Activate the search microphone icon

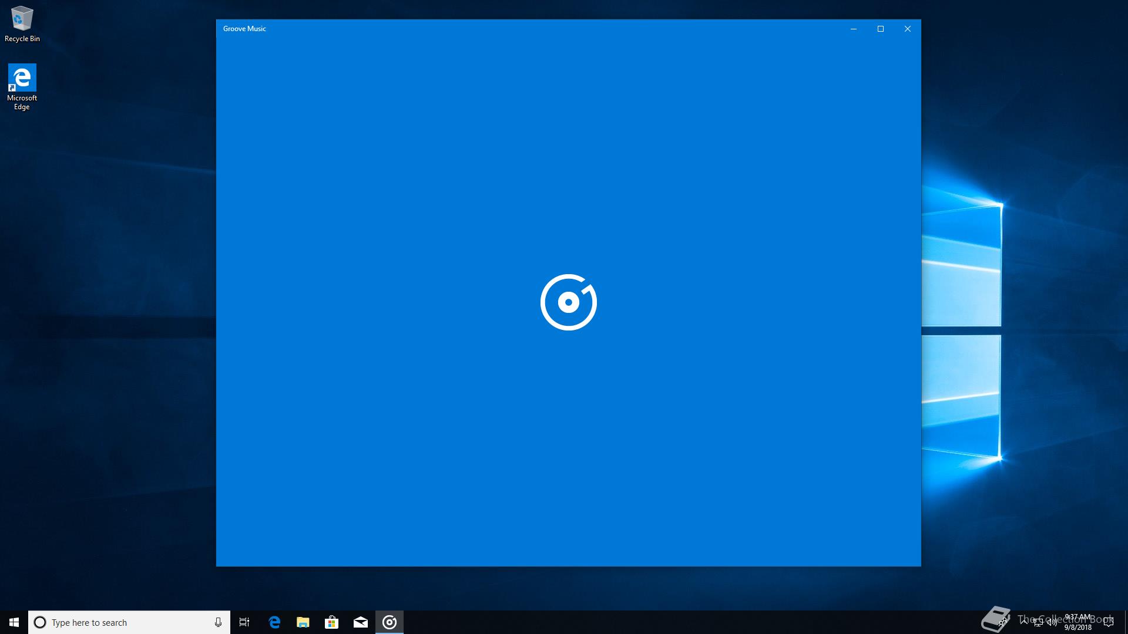(x=218, y=622)
